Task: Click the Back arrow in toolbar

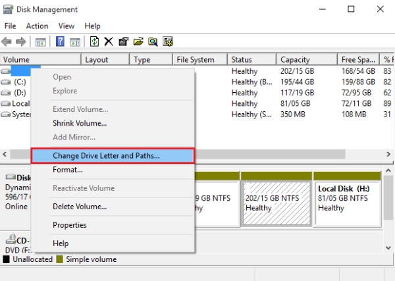Action: click(x=9, y=42)
